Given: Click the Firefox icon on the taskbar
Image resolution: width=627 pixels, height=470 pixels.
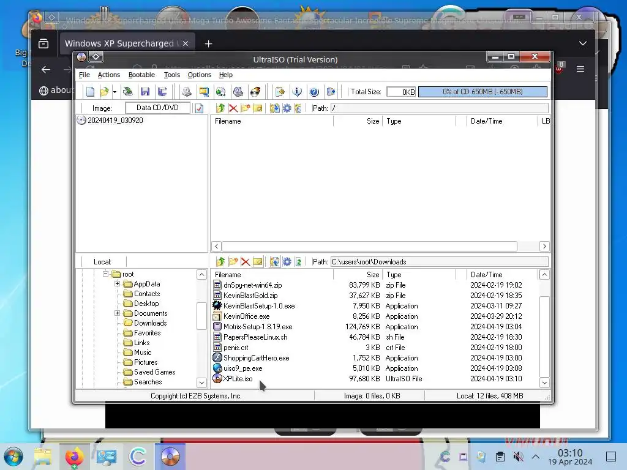Looking at the screenshot, I should coord(74,457).
